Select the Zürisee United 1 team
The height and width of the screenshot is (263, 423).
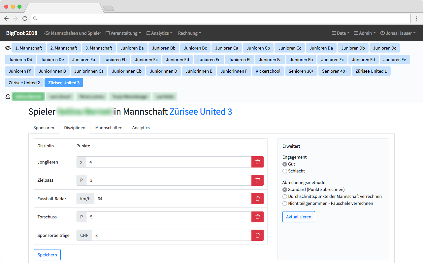point(371,71)
